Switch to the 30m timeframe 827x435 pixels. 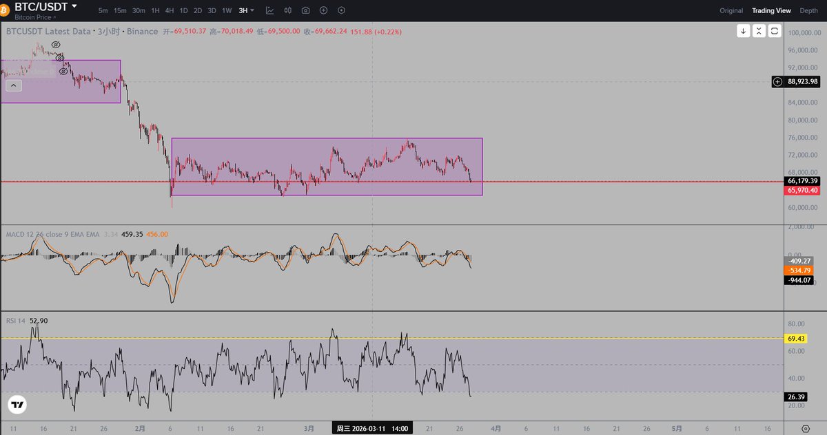139,10
